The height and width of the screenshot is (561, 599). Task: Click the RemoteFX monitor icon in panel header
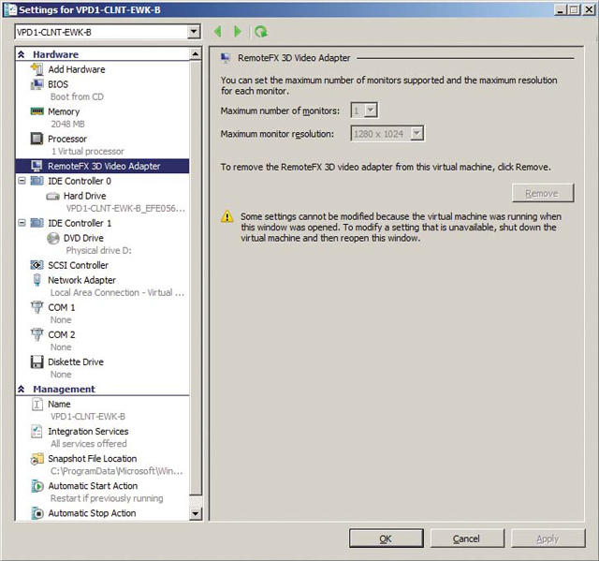(226, 58)
